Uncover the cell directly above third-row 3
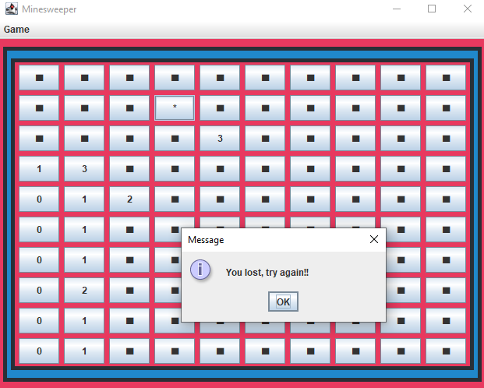 pos(220,108)
